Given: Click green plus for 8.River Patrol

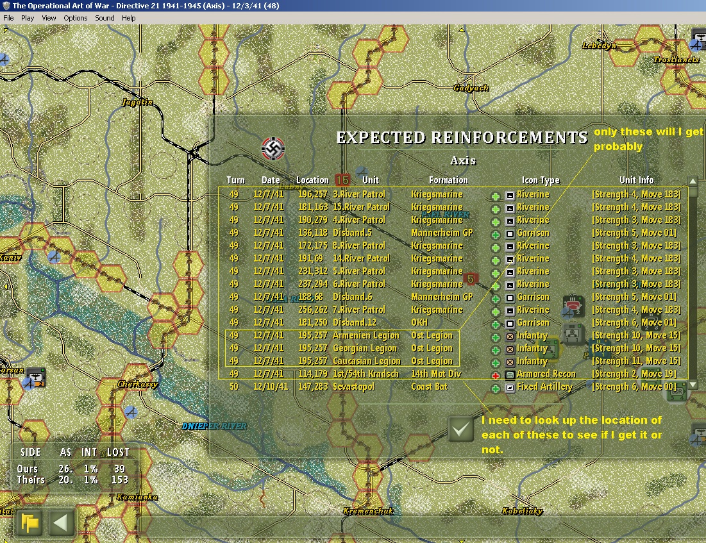Looking at the screenshot, I should click(x=495, y=247).
